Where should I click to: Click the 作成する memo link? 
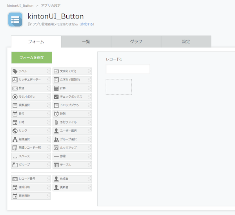tap(87, 24)
